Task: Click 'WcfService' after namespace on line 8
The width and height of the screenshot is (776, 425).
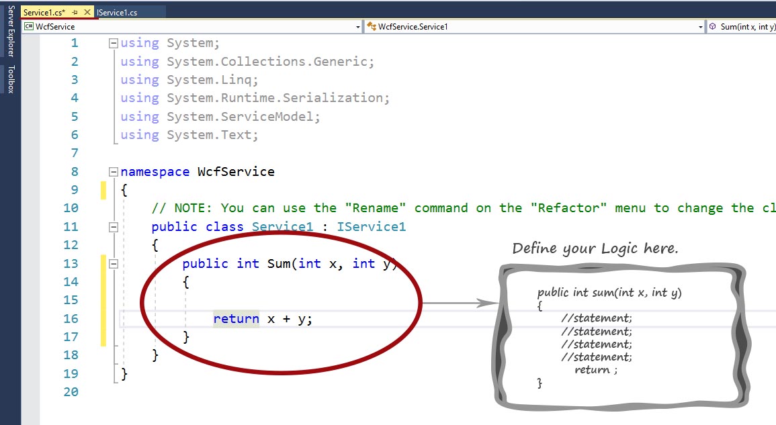Action: (x=236, y=172)
